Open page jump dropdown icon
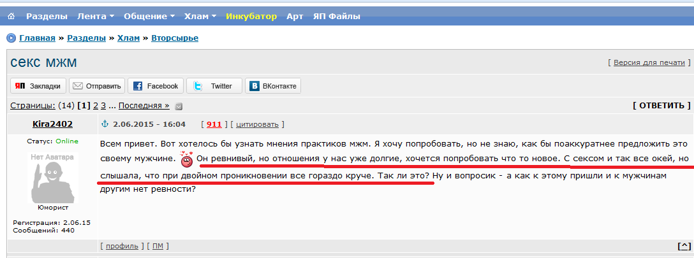 [x=178, y=106]
